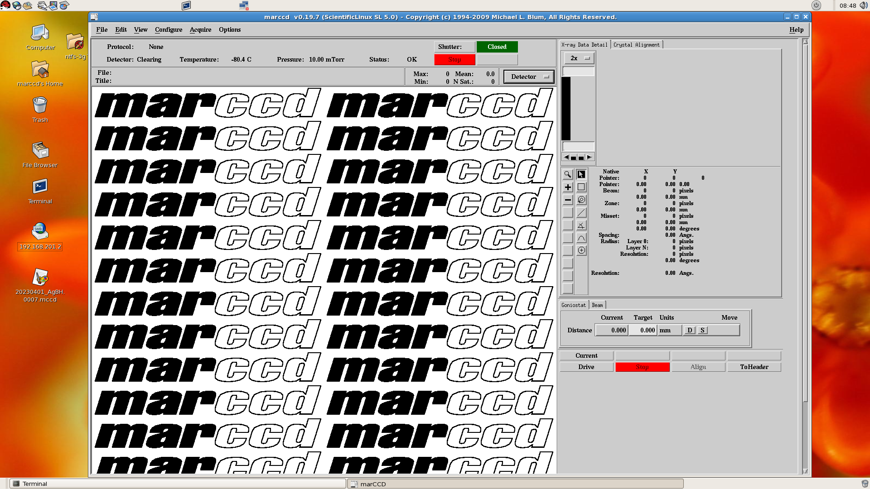Click the first square color-scale button
Screen dimensions: 870x489
point(574,158)
